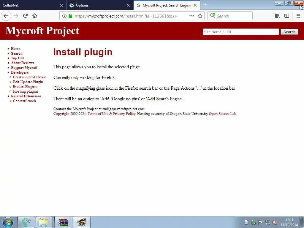Open Page Actions three-dot menu in location bar
The width and height of the screenshot is (304, 228).
tap(192, 16)
